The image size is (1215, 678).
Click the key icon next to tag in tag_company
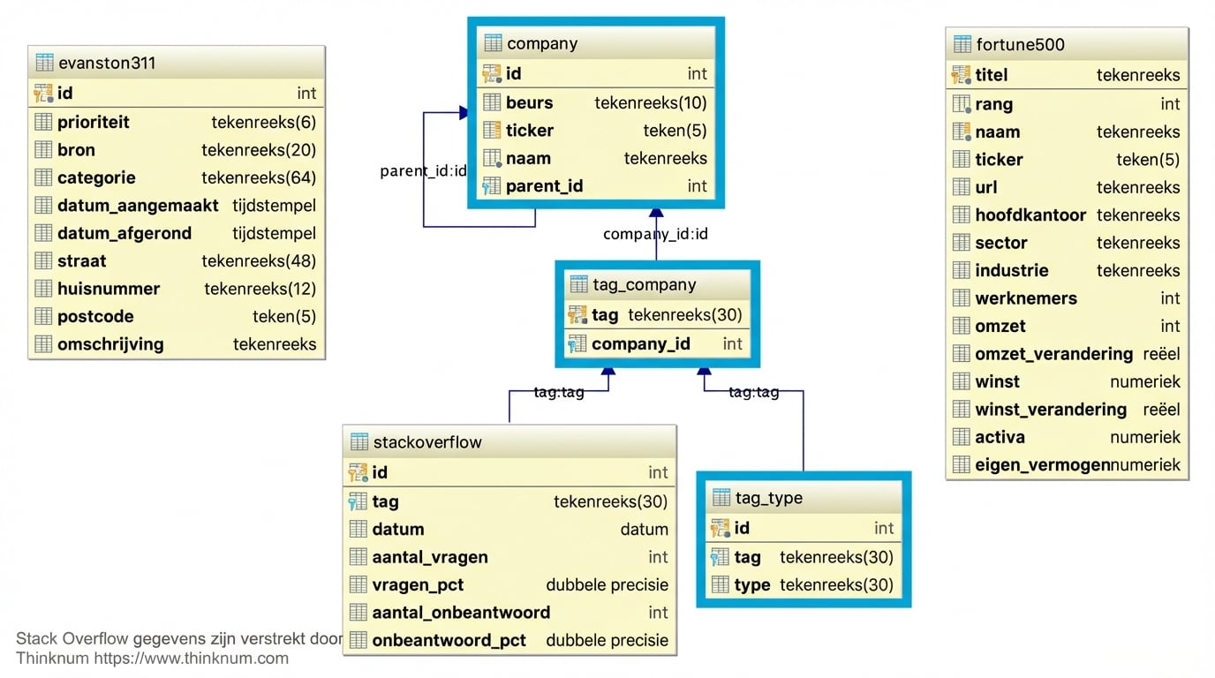[x=578, y=314]
